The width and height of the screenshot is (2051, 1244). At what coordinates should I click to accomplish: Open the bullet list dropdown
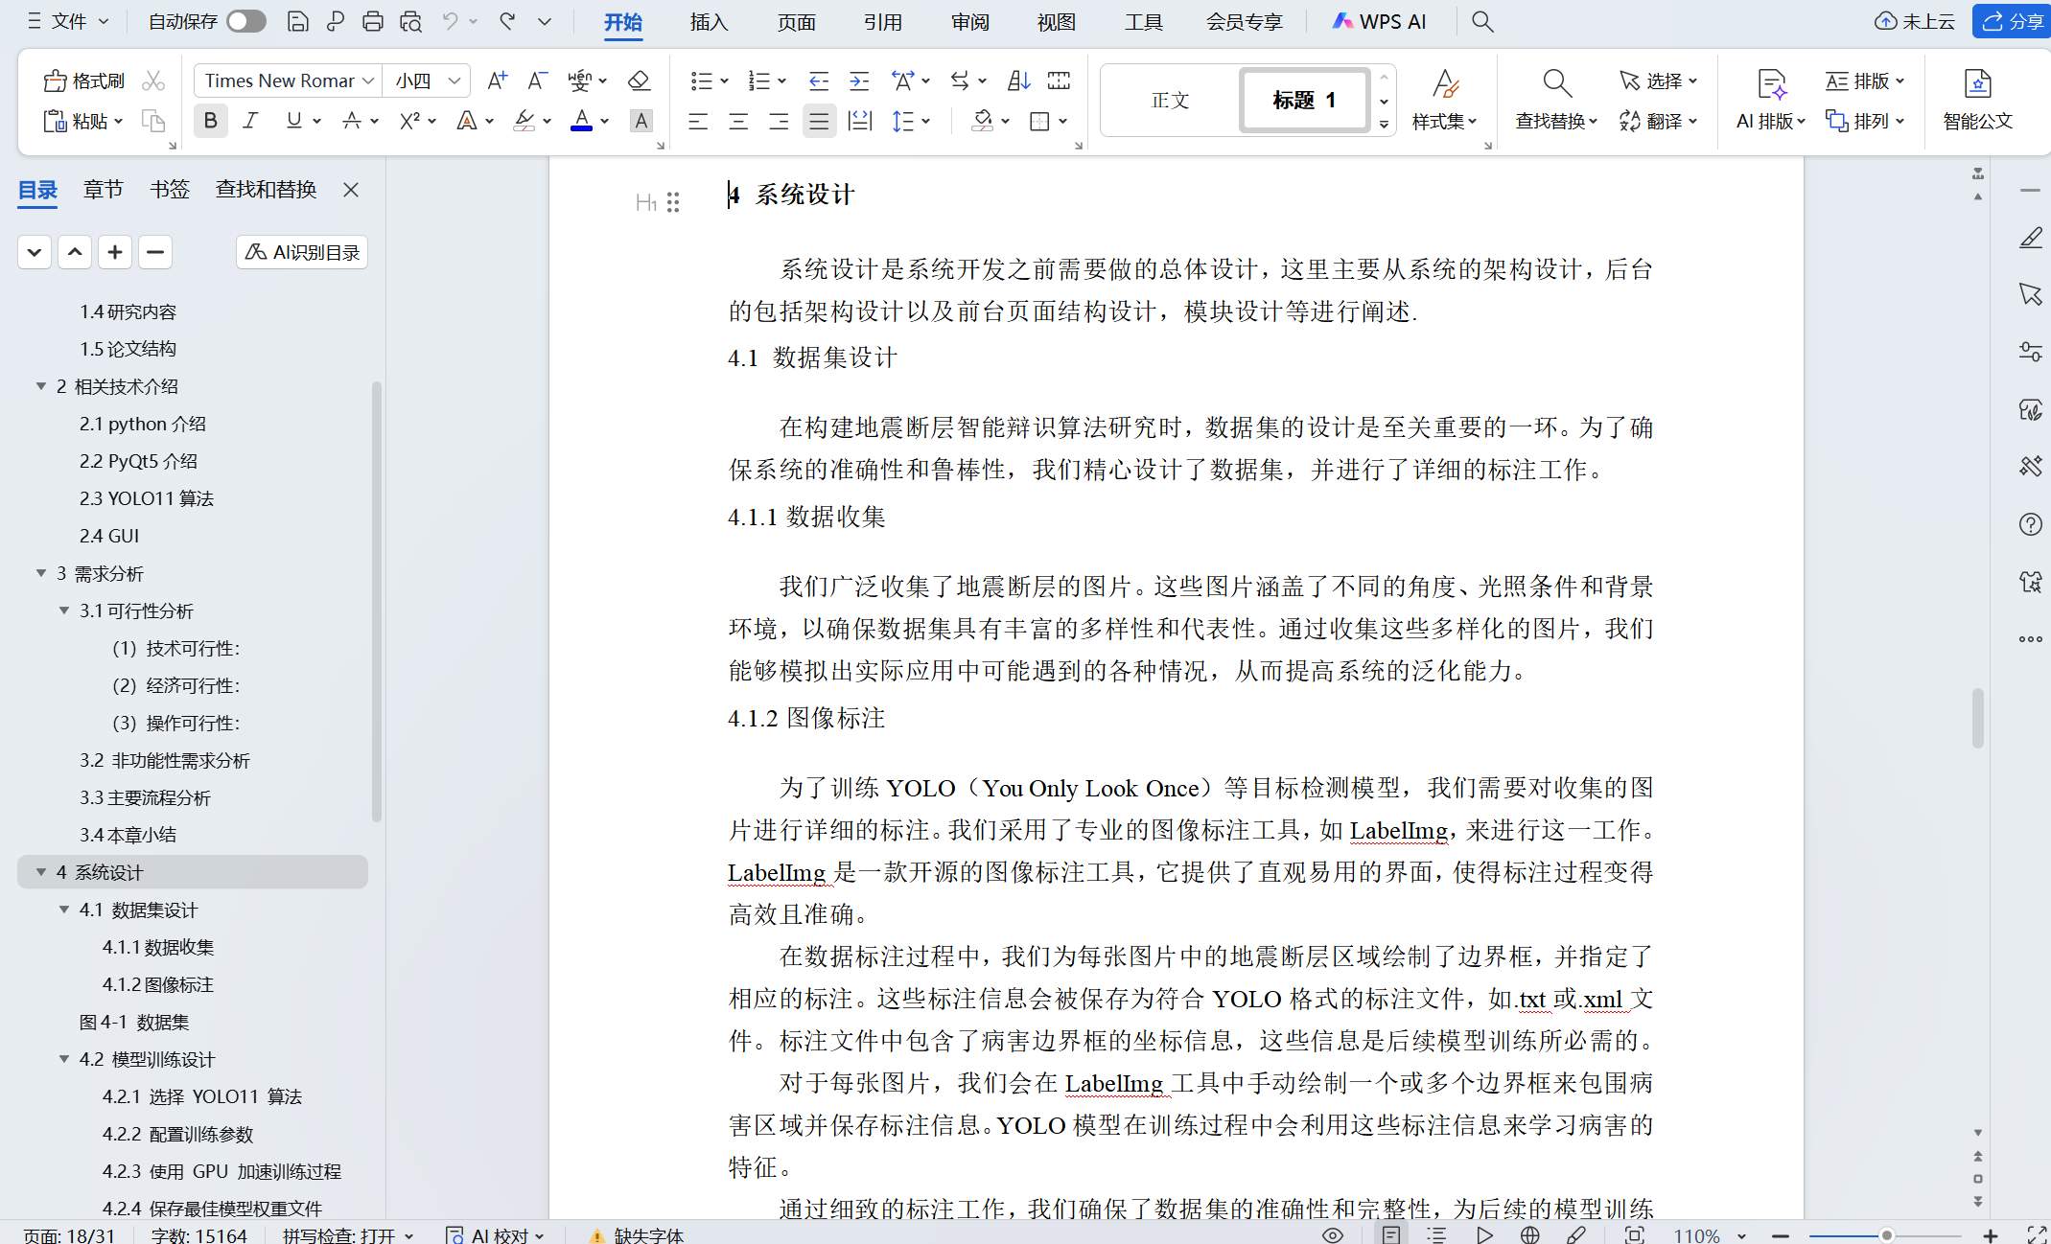pos(724,81)
